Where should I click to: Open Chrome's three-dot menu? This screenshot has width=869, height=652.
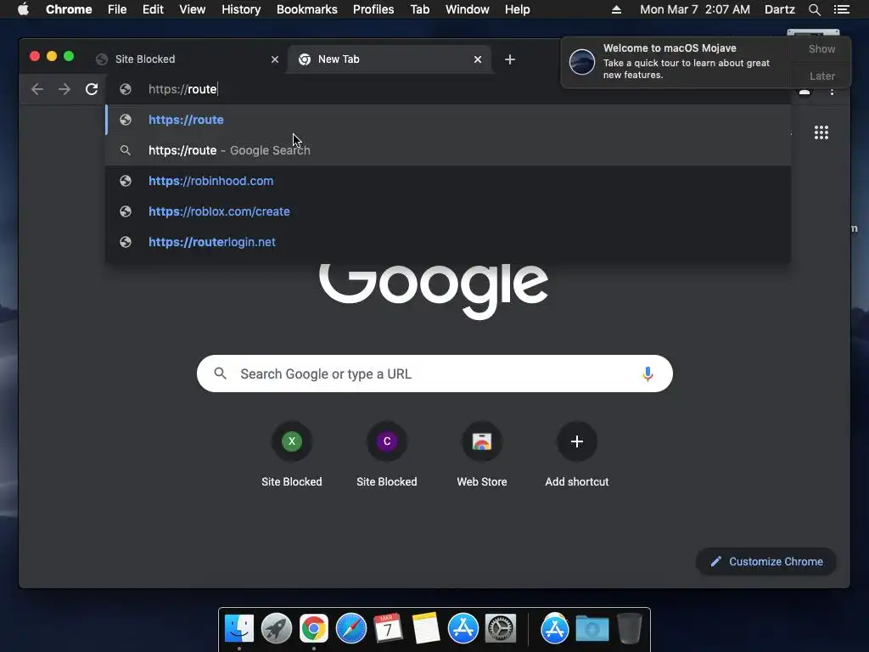coord(832,92)
